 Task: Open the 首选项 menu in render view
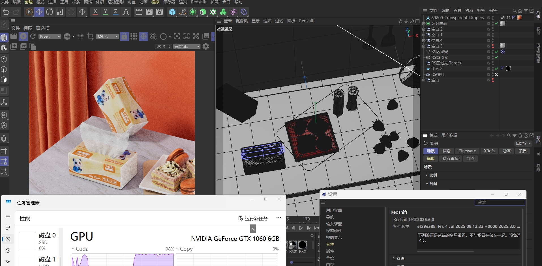tap(43, 28)
